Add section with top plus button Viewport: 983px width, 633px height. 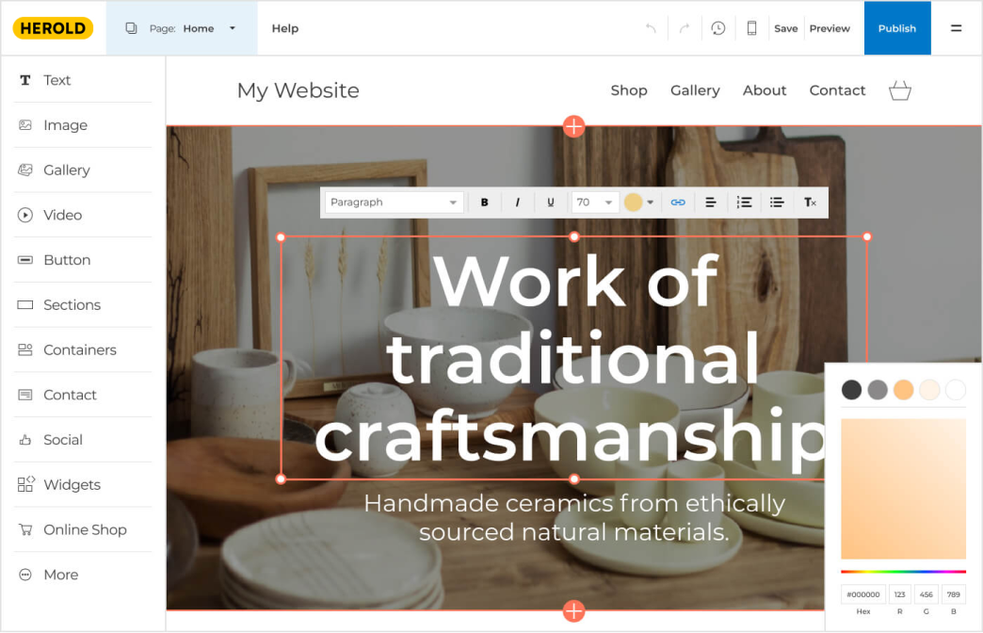573,126
